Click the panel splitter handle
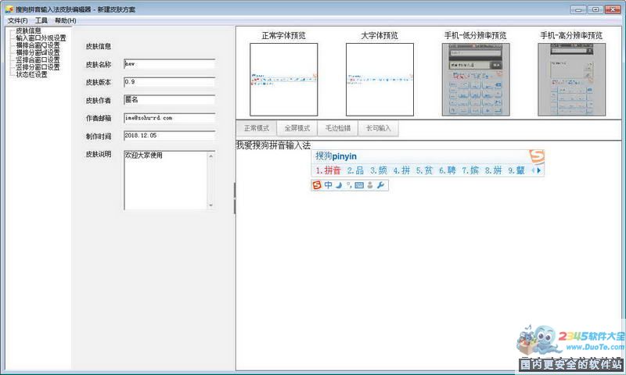This screenshot has height=375, width=626. (x=234, y=198)
